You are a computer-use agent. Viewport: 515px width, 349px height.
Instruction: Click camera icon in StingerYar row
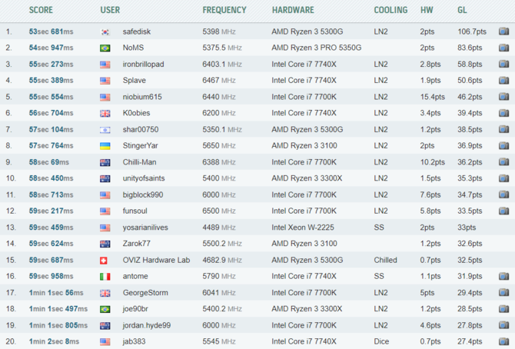503,145
